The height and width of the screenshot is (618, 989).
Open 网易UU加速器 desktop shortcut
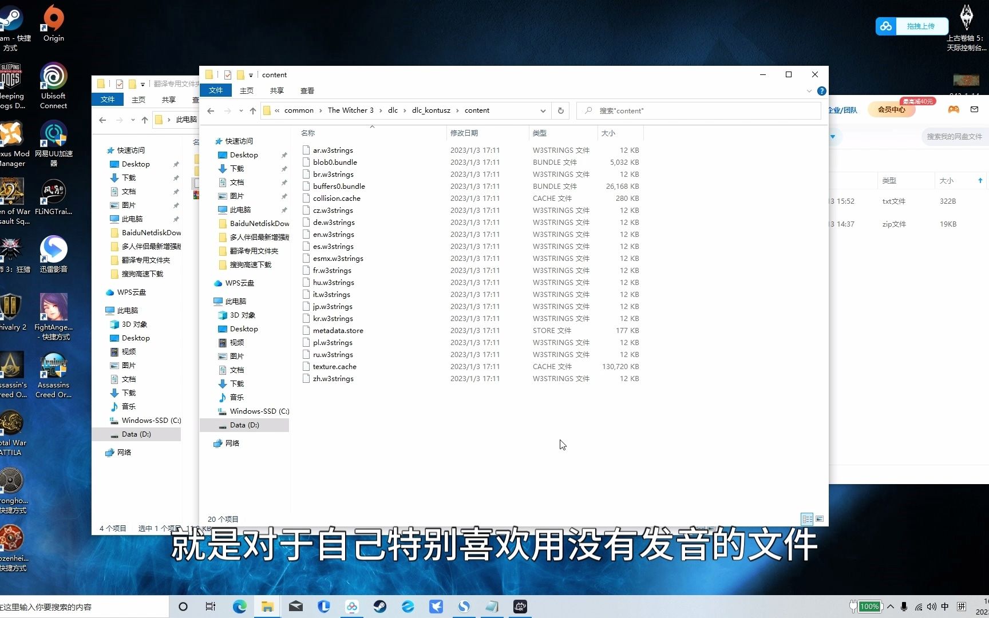tap(53, 144)
